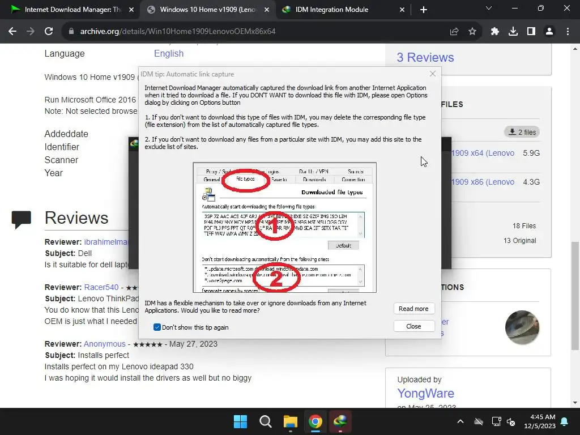
Task: Click the Reviews speech bubble icon
Action: (21, 219)
